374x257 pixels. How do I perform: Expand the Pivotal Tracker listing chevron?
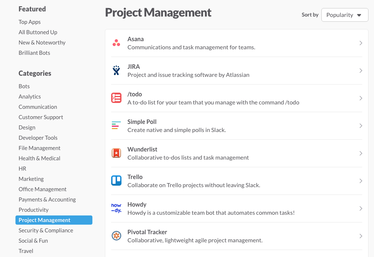pyautogui.click(x=361, y=236)
